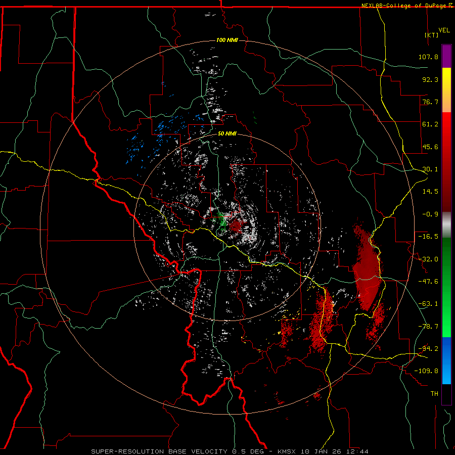Click the VEL label above the color scale

point(444,30)
